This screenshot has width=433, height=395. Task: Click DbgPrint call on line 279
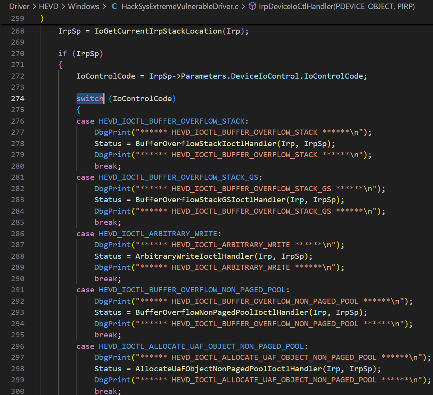point(112,155)
